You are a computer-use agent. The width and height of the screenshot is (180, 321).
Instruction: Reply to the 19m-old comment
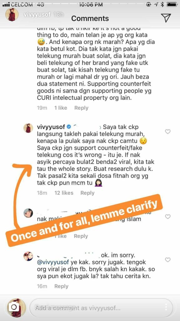(x=81, y=108)
